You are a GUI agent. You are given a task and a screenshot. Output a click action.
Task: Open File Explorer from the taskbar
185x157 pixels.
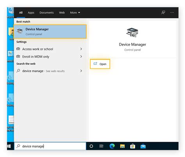tap(122, 146)
